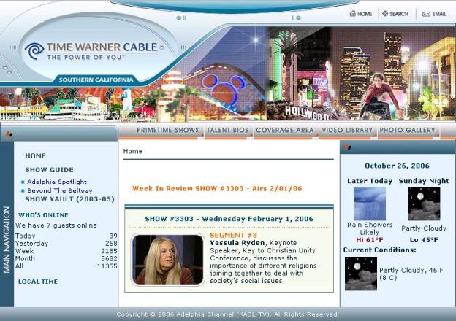Viewport: 456px width, 321px height.
Task: Click the Sunday Night partly cloudy icon
Action: point(424,204)
